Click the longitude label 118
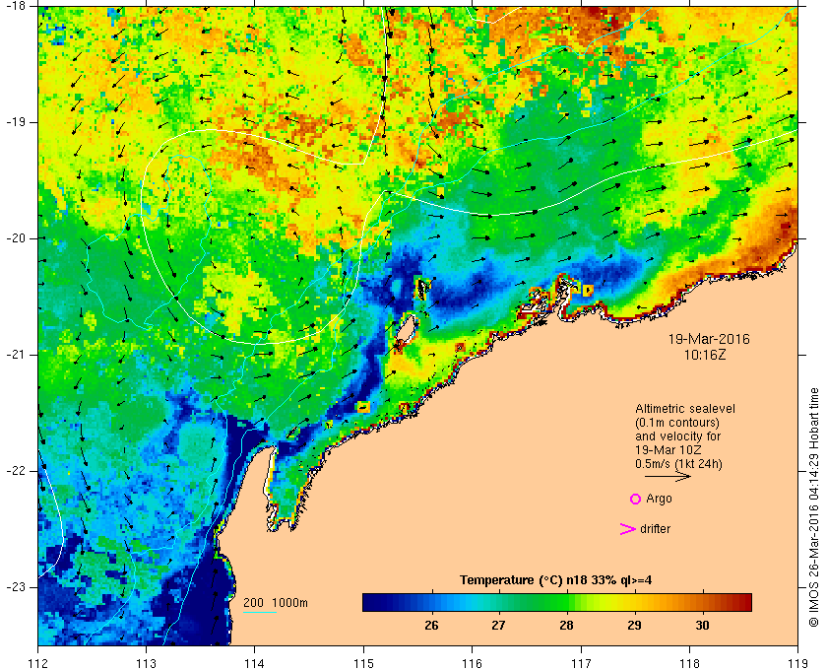 point(689,663)
